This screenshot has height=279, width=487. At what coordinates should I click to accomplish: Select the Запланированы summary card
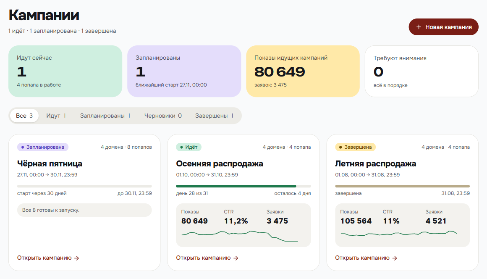(x=184, y=71)
